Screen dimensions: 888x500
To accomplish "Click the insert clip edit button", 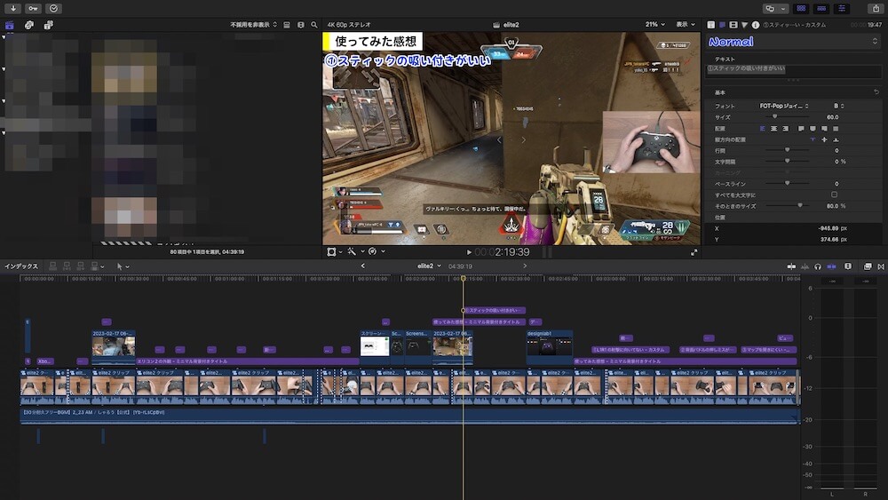I will pyautogui.click(x=67, y=266).
